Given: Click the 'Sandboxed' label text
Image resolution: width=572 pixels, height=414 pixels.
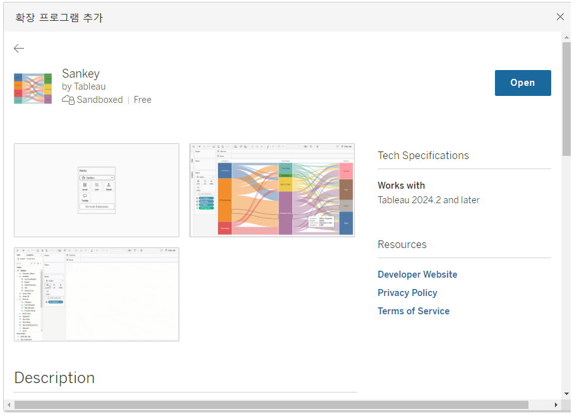Looking at the screenshot, I should (x=100, y=100).
